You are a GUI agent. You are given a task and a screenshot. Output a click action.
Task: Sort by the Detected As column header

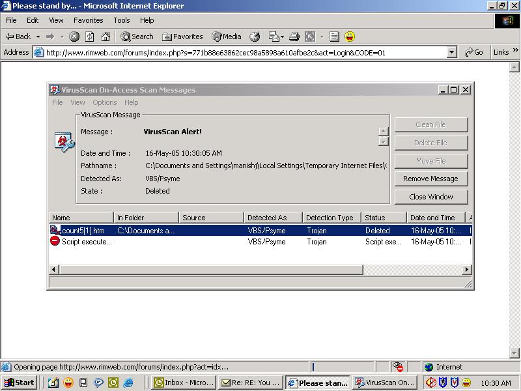click(273, 218)
